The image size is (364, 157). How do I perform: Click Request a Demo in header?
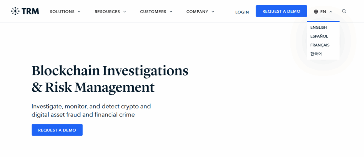(282, 11)
